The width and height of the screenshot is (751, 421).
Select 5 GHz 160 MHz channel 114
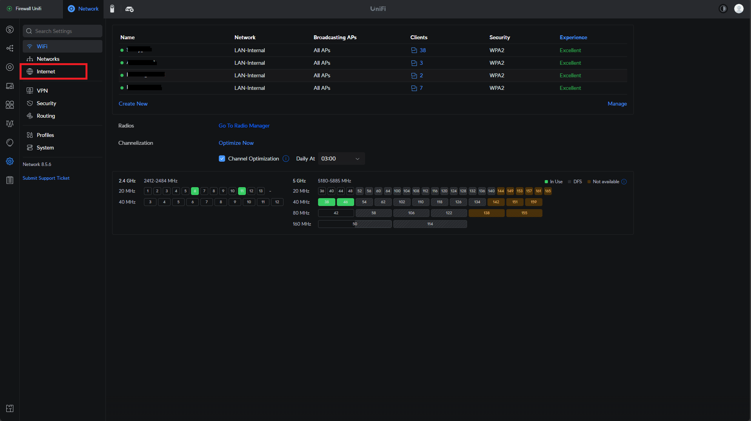(430, 224)
